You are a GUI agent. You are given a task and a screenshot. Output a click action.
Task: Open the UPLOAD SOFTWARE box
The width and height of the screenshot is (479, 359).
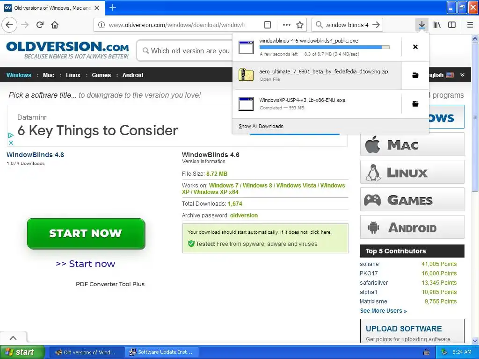pos(412,331)
